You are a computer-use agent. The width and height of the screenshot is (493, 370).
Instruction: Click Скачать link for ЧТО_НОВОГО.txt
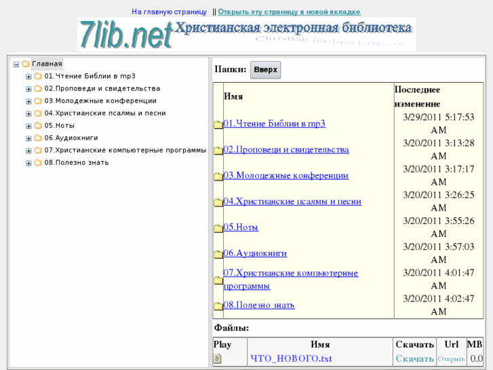pos(415,358)
